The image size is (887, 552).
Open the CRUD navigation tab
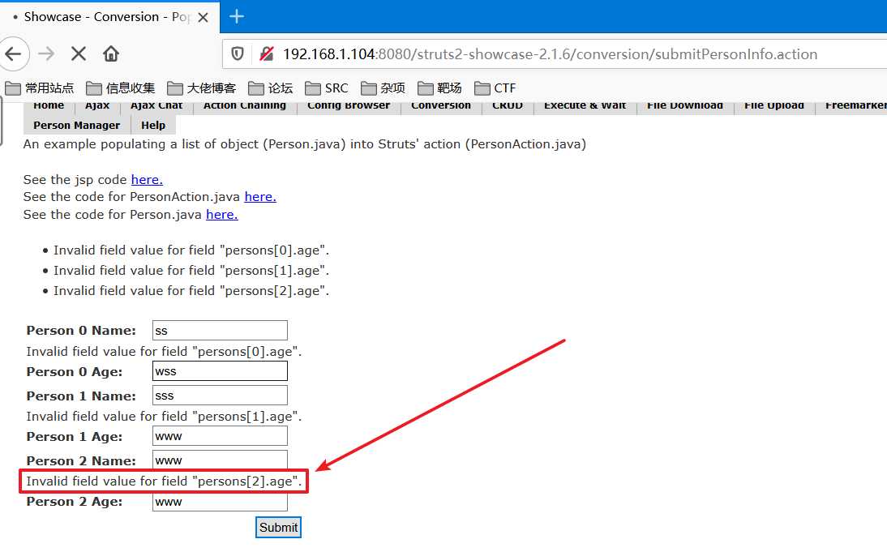508,105
